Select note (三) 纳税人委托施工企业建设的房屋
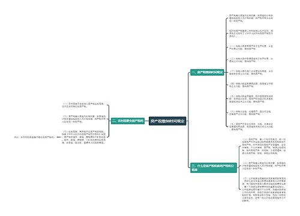 click(251, 73)
